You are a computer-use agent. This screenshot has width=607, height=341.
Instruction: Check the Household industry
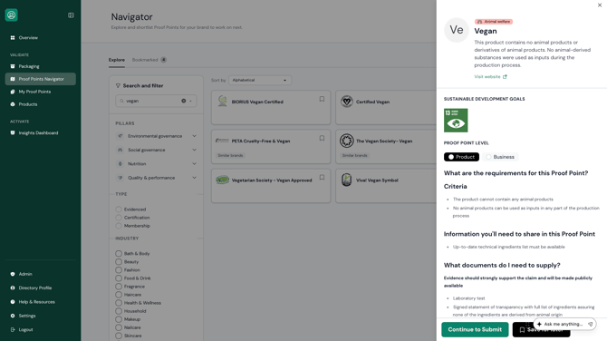tap(119, 311)
